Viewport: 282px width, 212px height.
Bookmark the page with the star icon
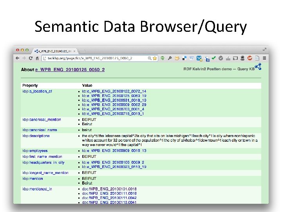click(x=155, y=58)
